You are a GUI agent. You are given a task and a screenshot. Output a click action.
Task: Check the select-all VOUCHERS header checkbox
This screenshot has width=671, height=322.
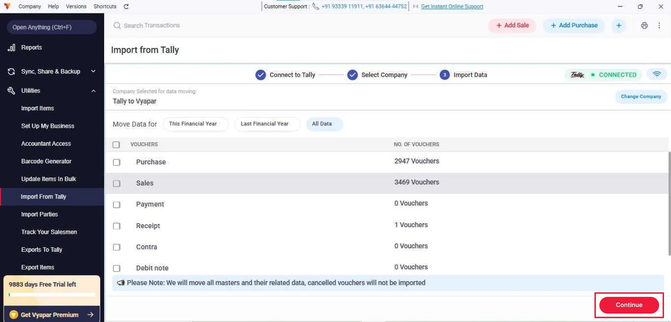click(116, 145)
